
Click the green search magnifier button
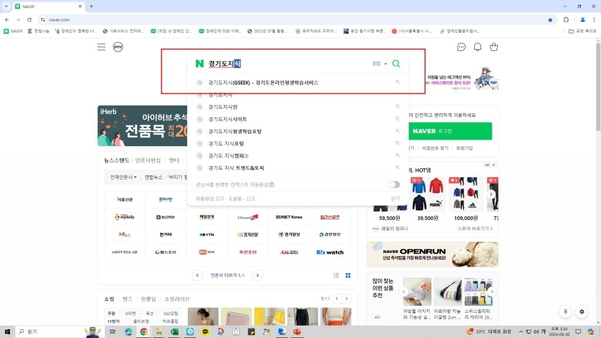coord(396,63)
